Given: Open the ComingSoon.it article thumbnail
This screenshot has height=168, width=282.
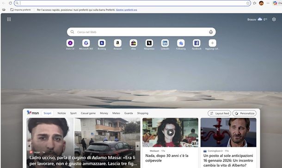Looking at the screenshot, I should pyautogui.click(x=228, y=132).
